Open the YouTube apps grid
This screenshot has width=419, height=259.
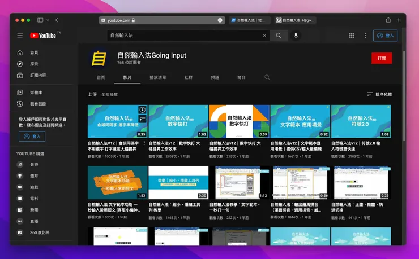point(352,36)
